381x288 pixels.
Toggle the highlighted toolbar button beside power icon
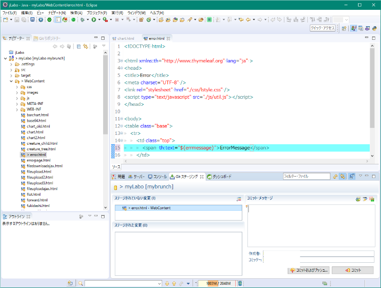(58, 20)
